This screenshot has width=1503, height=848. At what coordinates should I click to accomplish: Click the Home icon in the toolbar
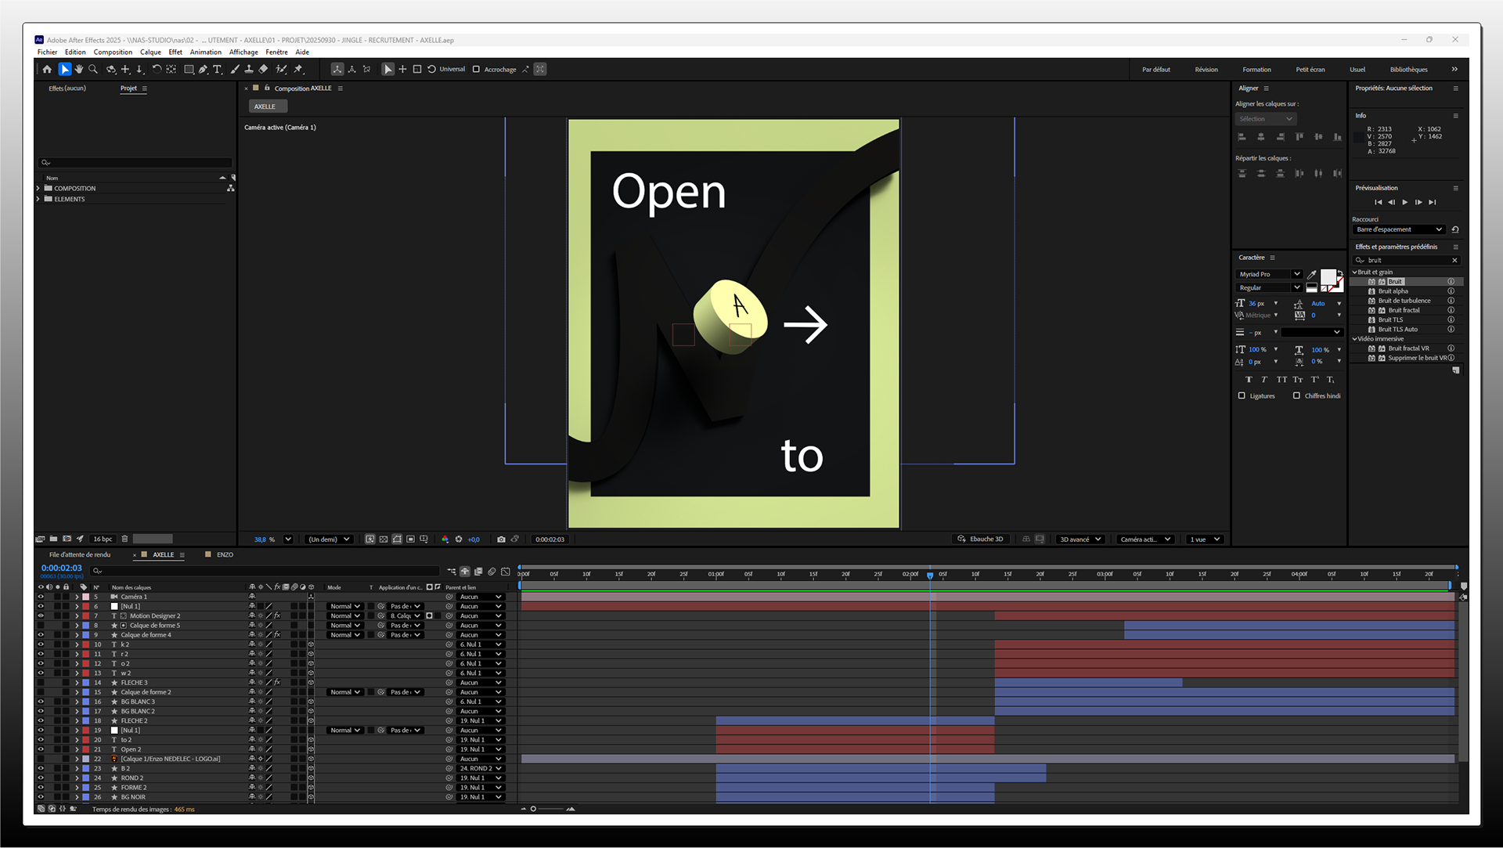point(47,70)
